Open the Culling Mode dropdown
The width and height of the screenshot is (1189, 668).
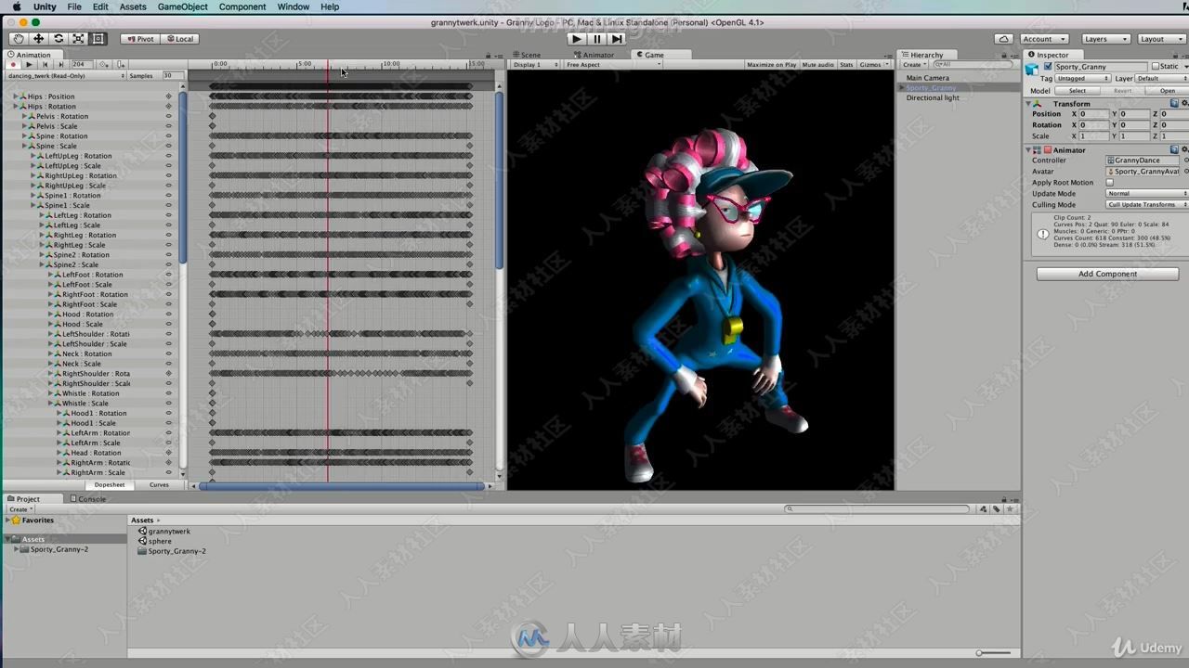click(1147, 204)
